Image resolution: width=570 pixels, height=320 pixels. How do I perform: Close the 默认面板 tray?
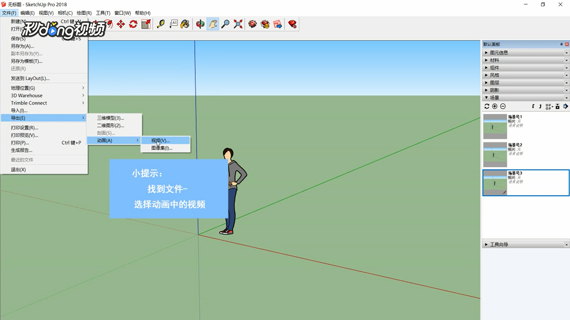[567, 44]
